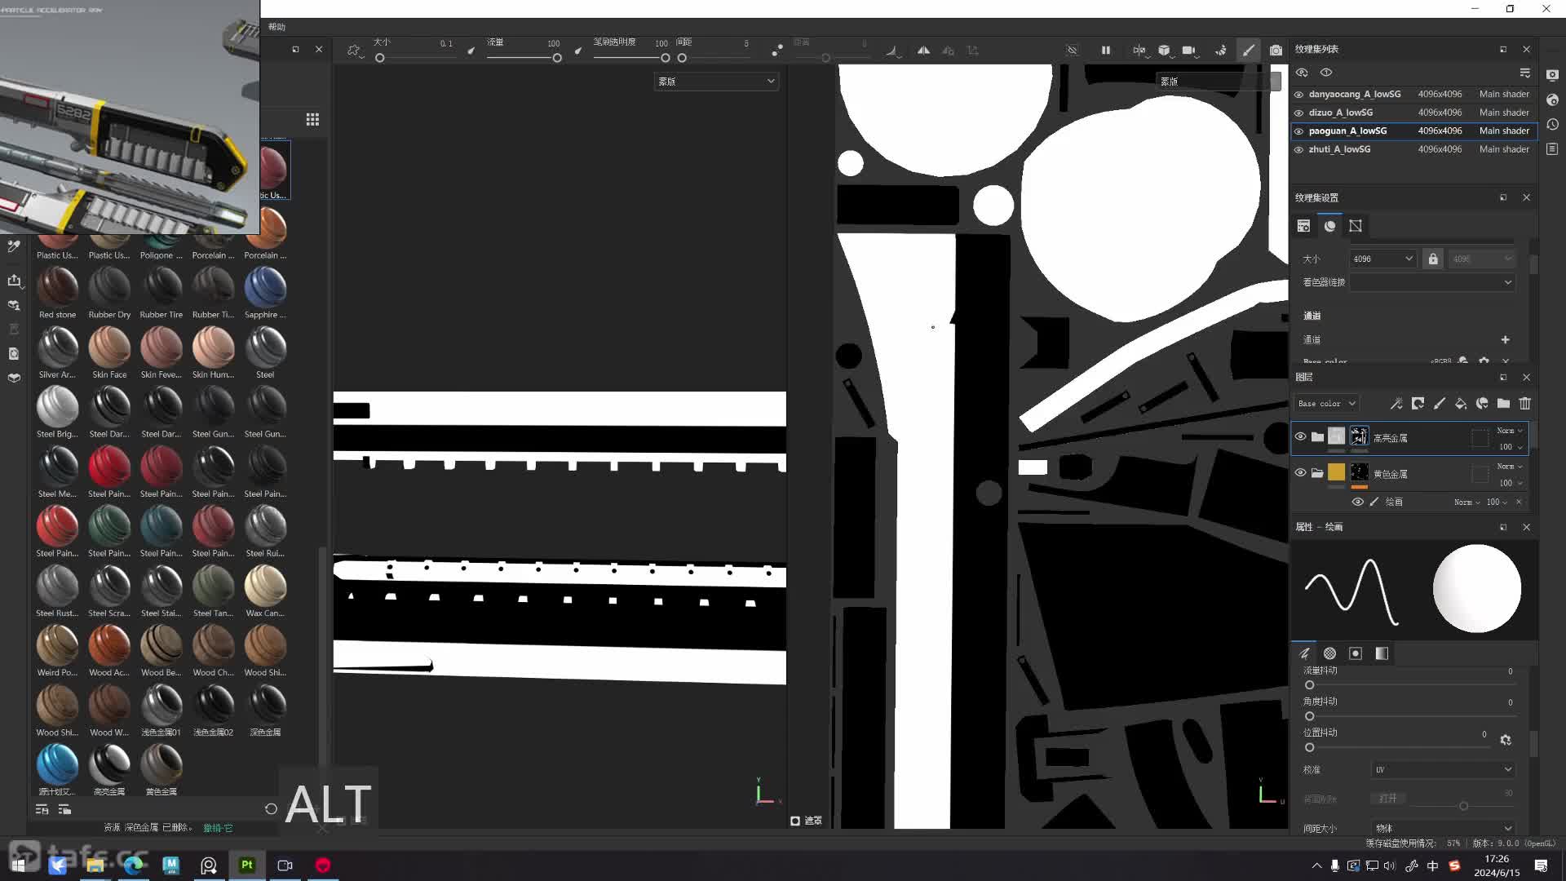This screenshot has height=881, width=1566.
Task: Open blend mode dropdown for 高亮金属 layer
Action: pos(1510,431)
